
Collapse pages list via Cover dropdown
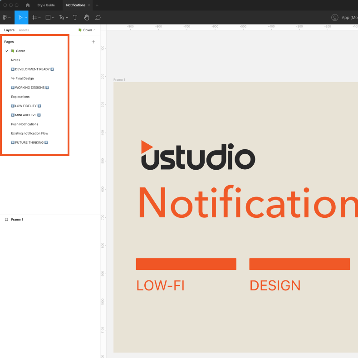click(87, 30)
